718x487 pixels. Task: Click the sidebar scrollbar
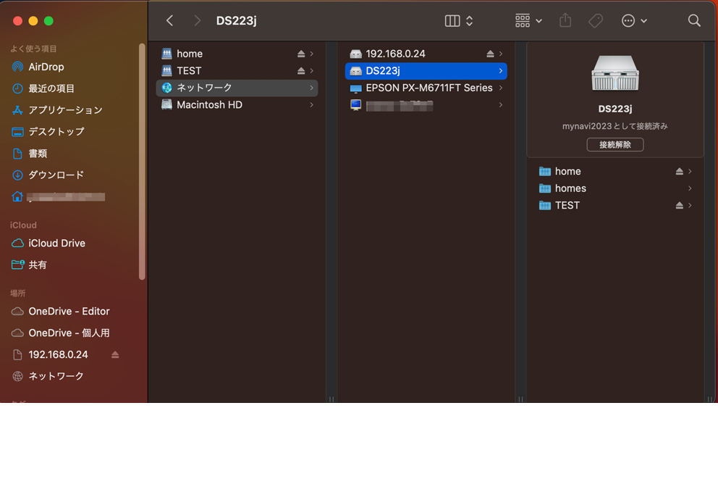(x=142, y=162)
